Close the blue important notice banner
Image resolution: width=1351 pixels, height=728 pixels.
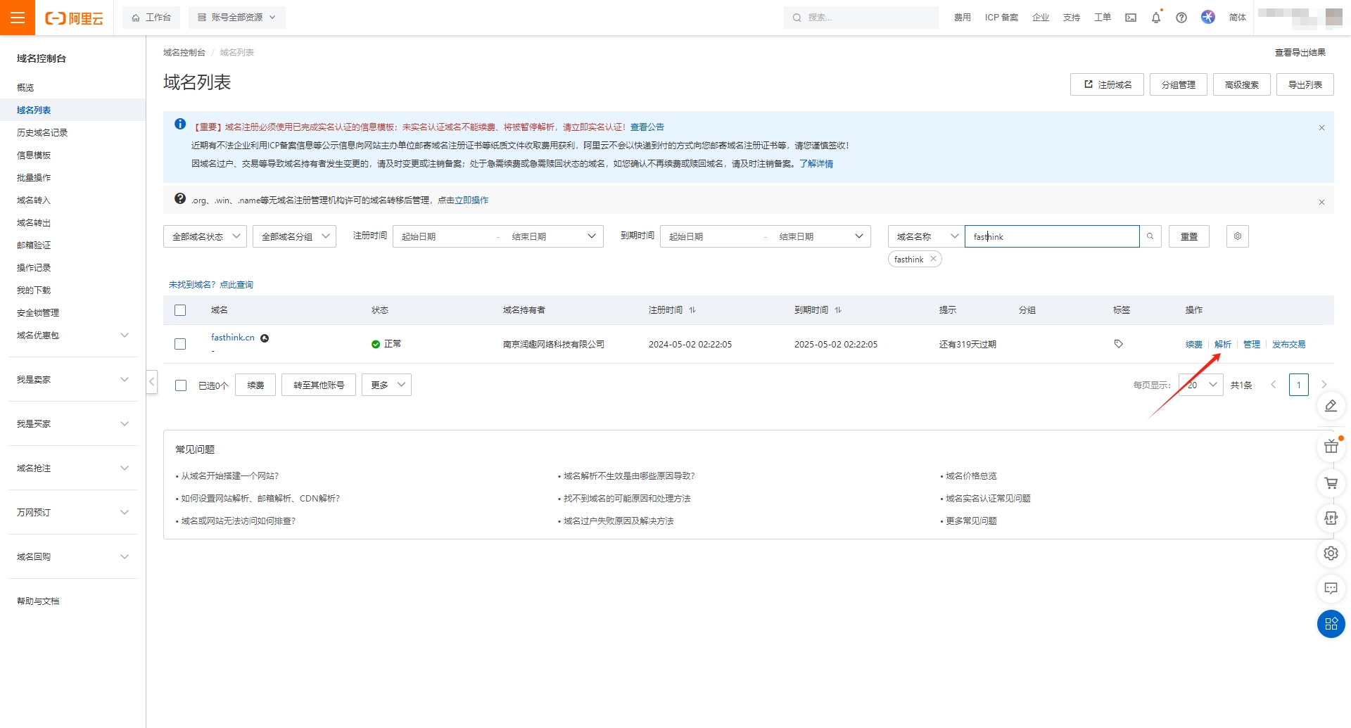1321,128
